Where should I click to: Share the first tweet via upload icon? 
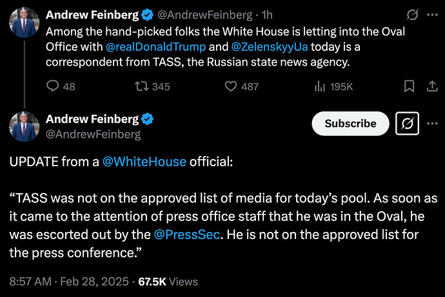[x=432, y=86]
